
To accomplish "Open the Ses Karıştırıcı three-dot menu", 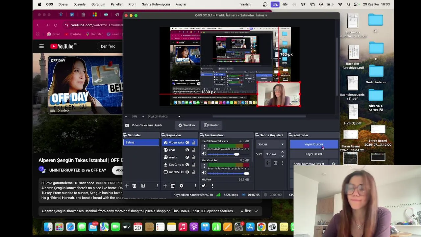I will click(x=212, y=186).
